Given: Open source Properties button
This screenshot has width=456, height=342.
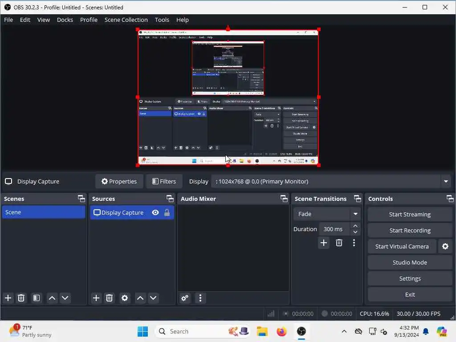Looking at the screenshot, I should [x=119, y=182].
